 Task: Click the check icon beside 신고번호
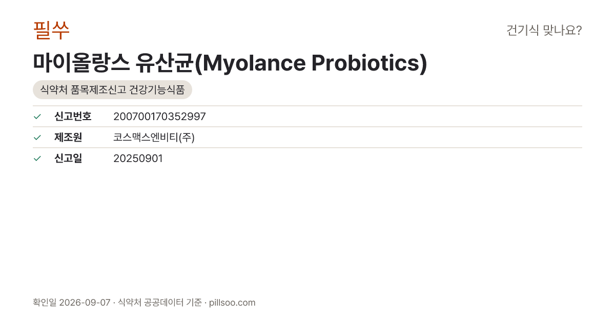37,117
